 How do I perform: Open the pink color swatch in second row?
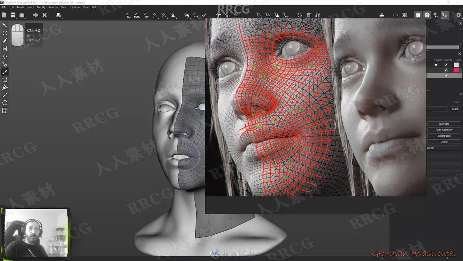tap(456, 70)
